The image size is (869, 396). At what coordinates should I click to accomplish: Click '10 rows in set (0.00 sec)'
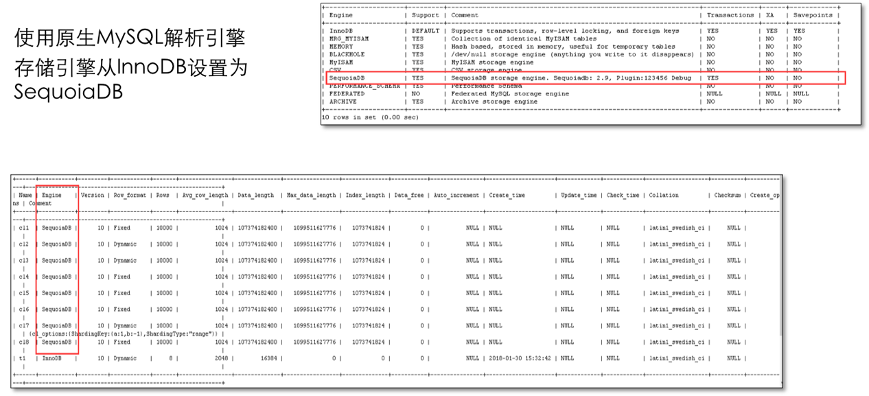369,117
